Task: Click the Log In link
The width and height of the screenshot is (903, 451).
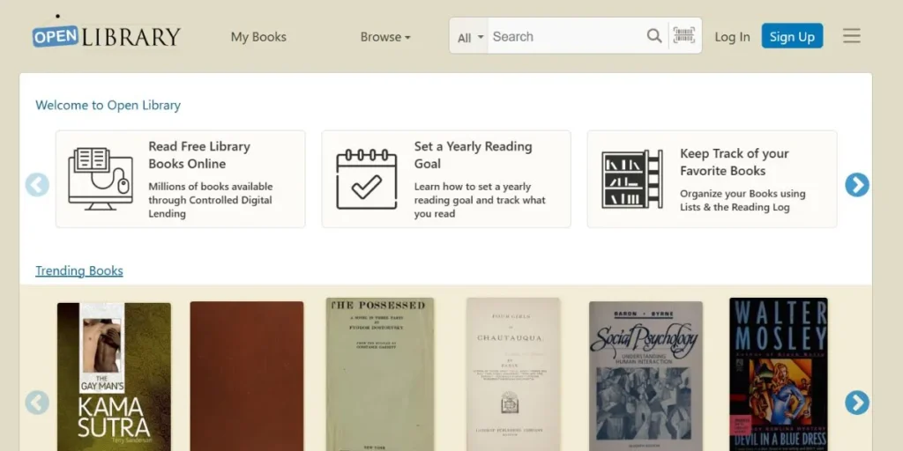Action: pos(732,37)
